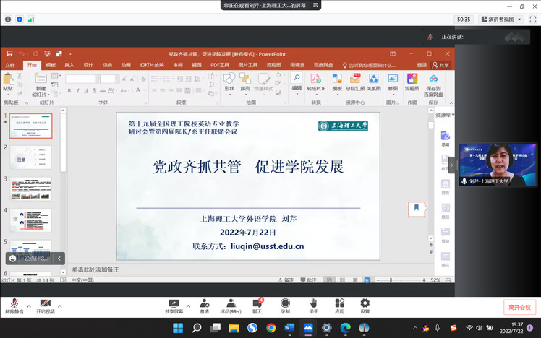Open meeting settings (设置) gear
The width and height of the screenshot is (541, 338).
[x=365, y=304]
